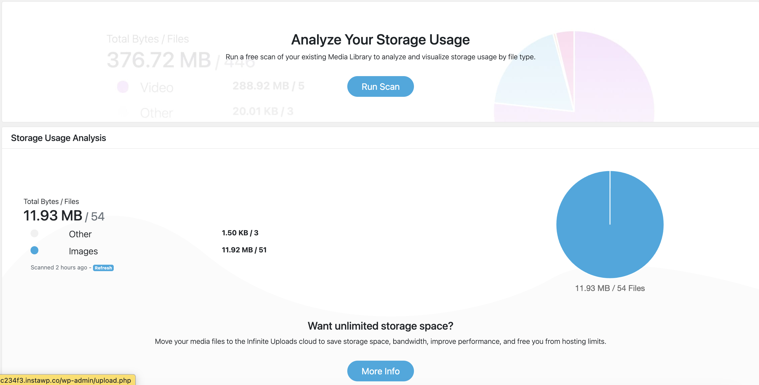The image size is (759, 385).
Task: Click the blue Images legend dot
Action: pyautogui.click(x=34, y=250)
